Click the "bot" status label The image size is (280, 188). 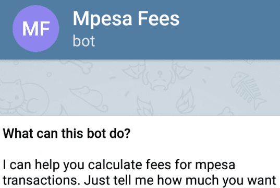[84, 41]
